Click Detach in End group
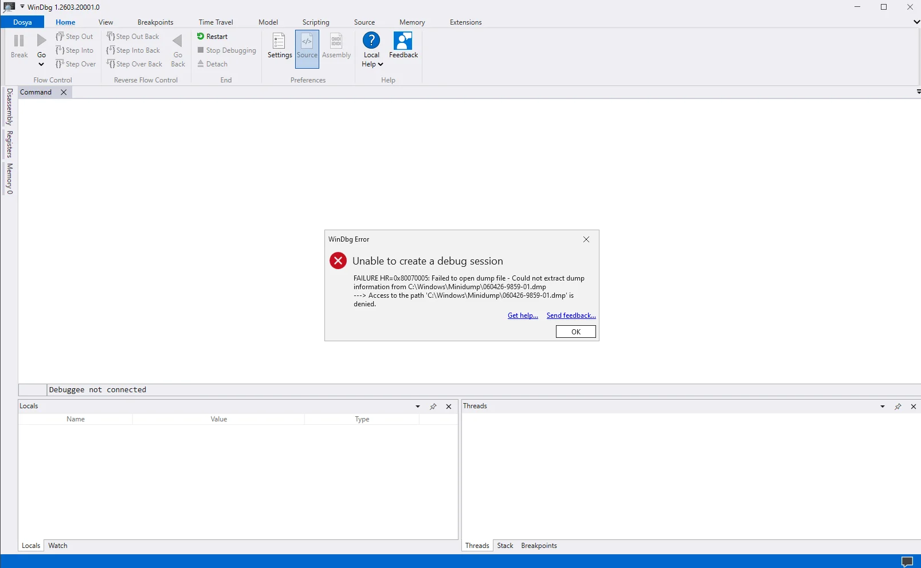The height and width of the screenshot is (568, 921). pos(213,64)
